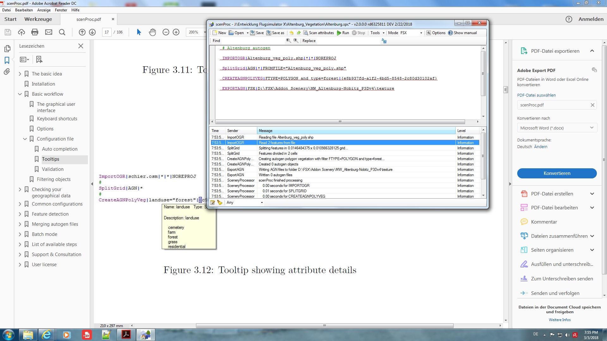Click the clear log icon beside Any filter
Screen dimensions: 607x341
pyautogui.click(x=220, y=202)
